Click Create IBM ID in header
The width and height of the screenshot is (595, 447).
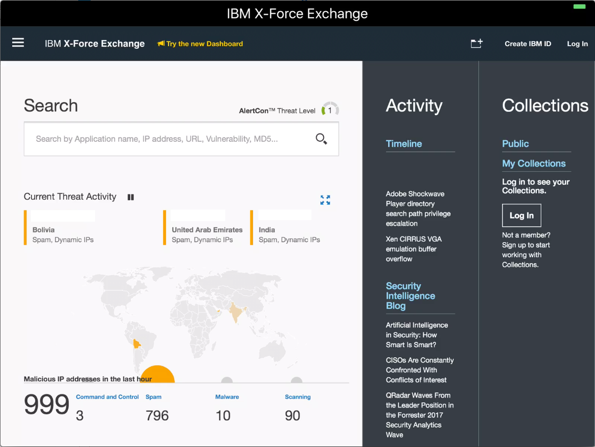click(x=527, y=44)
